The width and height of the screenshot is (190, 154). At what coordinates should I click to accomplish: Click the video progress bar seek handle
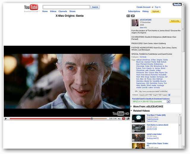pos(92,119)
